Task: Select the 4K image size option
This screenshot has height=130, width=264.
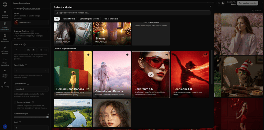Action: [43, 50]
